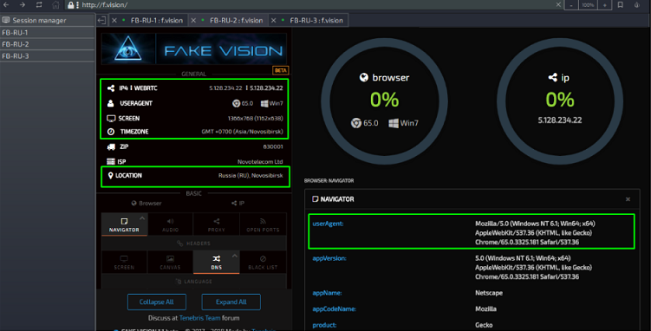Select FB-RU-1 in the session list
The image size is (651, 331).
(x=47, y=32)
